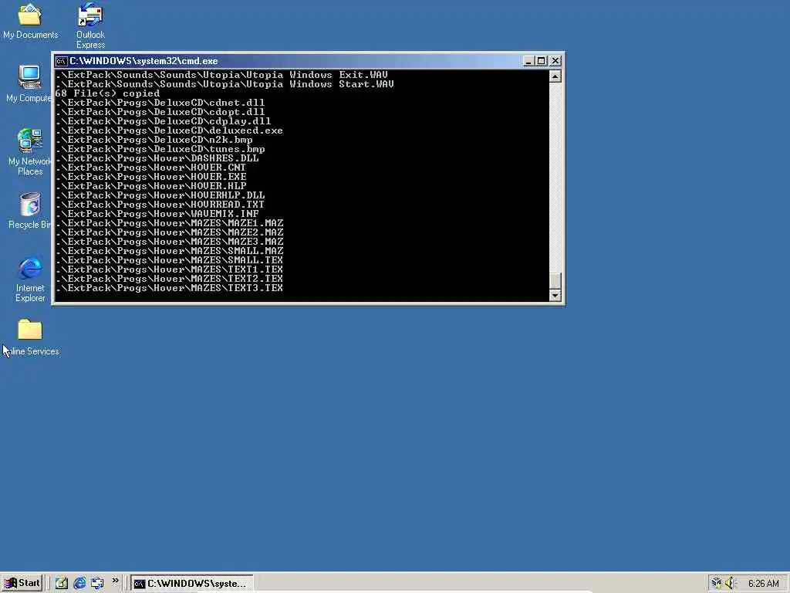
Task: Click the volume speaker tray icon
Action: coord(730,584)
